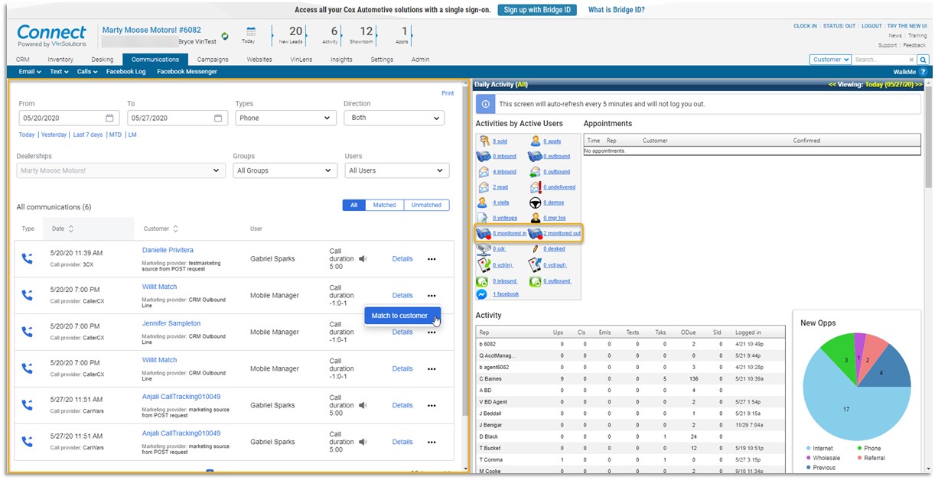935x480 pixels.
Task: Open the Customer search type dropdown
Action: point(830,60)
